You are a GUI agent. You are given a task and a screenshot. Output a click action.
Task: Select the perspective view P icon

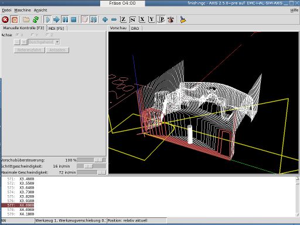[161, 19]
